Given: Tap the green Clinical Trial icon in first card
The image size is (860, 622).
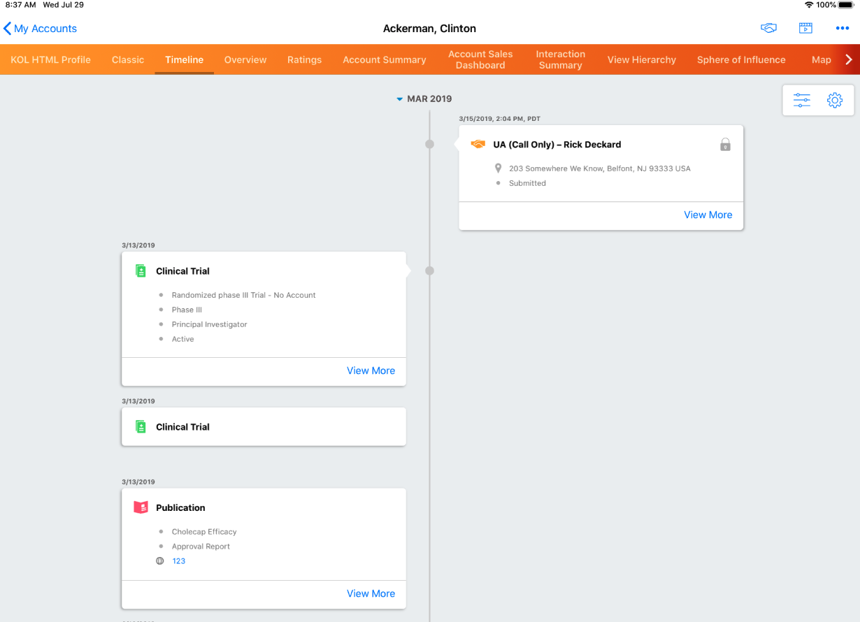Looking at the screenshot, I should coord(141,271).
